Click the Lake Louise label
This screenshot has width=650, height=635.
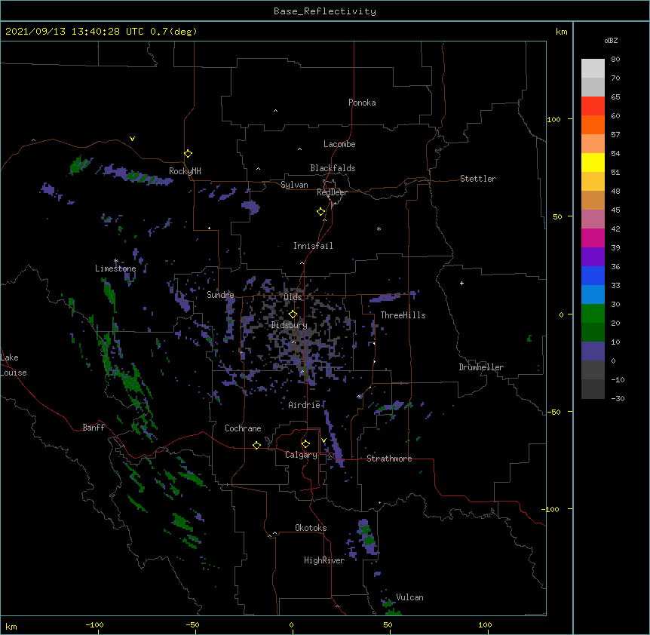click(14, 365)
